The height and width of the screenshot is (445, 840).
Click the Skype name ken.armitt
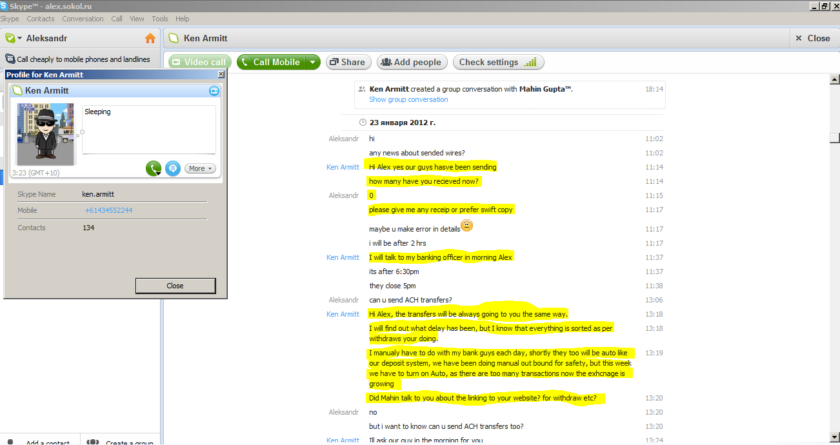98,194
